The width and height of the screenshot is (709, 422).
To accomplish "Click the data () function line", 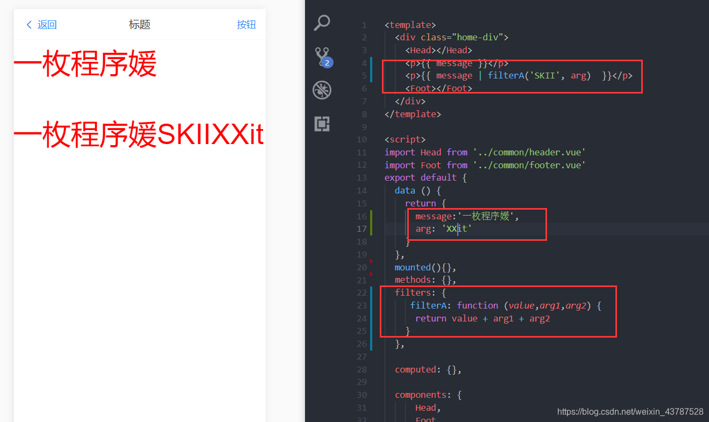I will 418,190.
